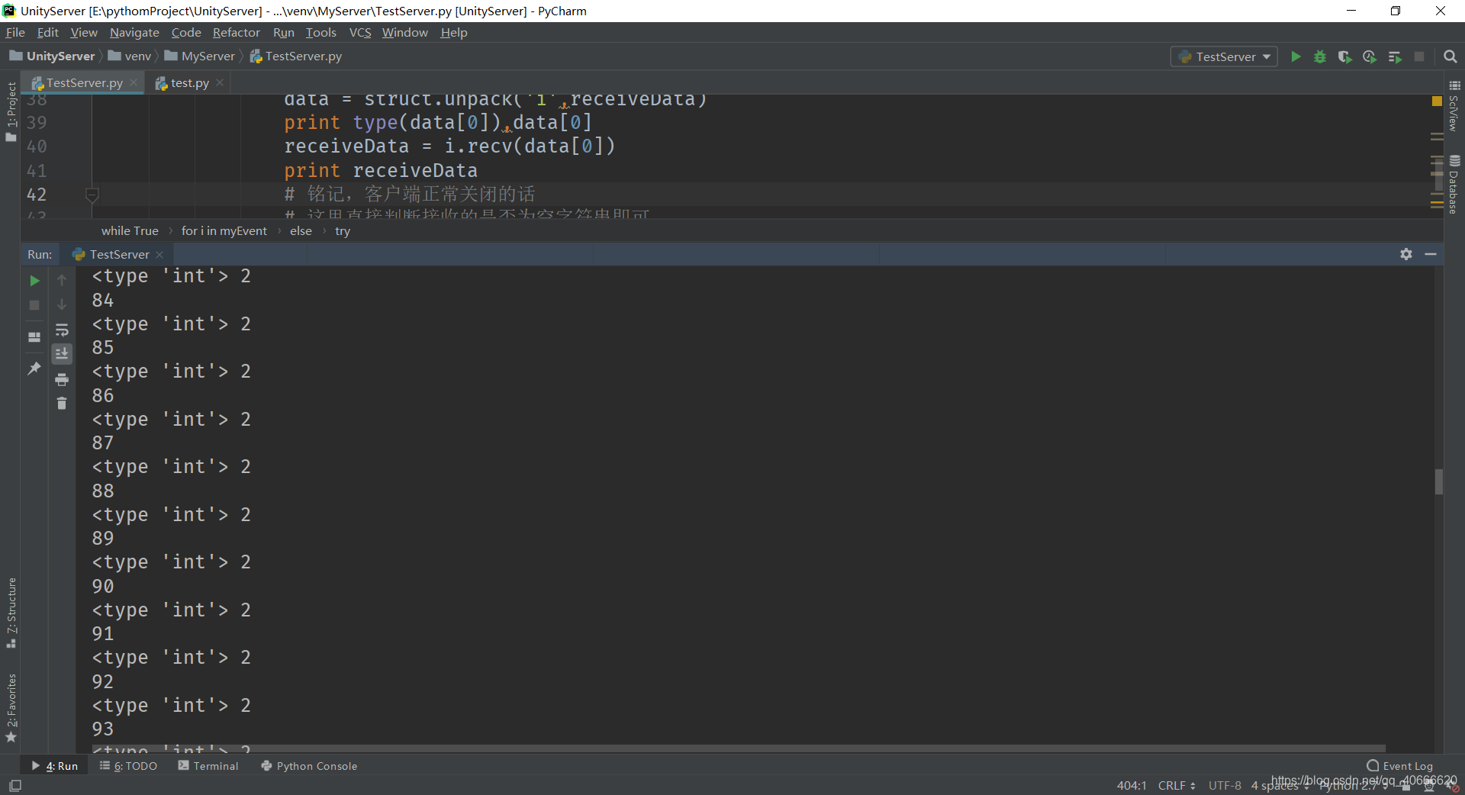Run with coverage from the toolbar
This screenshot has height=795, width=1465.
coord(1344,56)
